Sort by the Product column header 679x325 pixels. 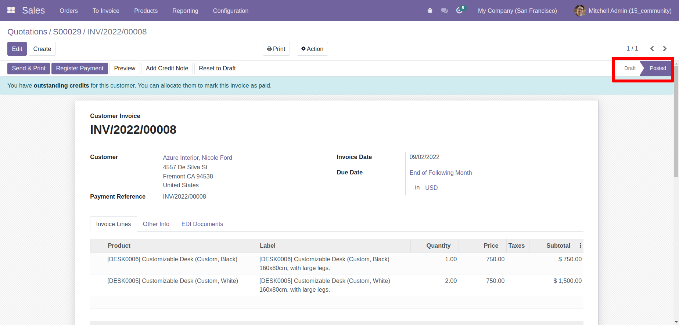point(182,245)
